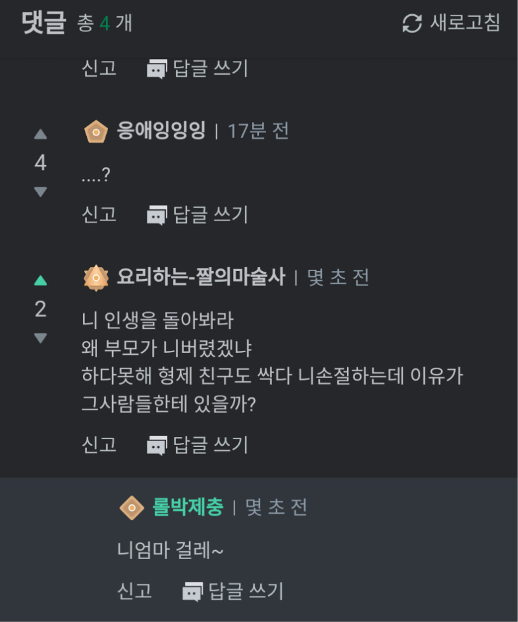Screen dimensions: 518x622
Task: Report the 요리하는-짤의마술사 comment via 신고
Action: pyautogui.click(x=99, y=445)
